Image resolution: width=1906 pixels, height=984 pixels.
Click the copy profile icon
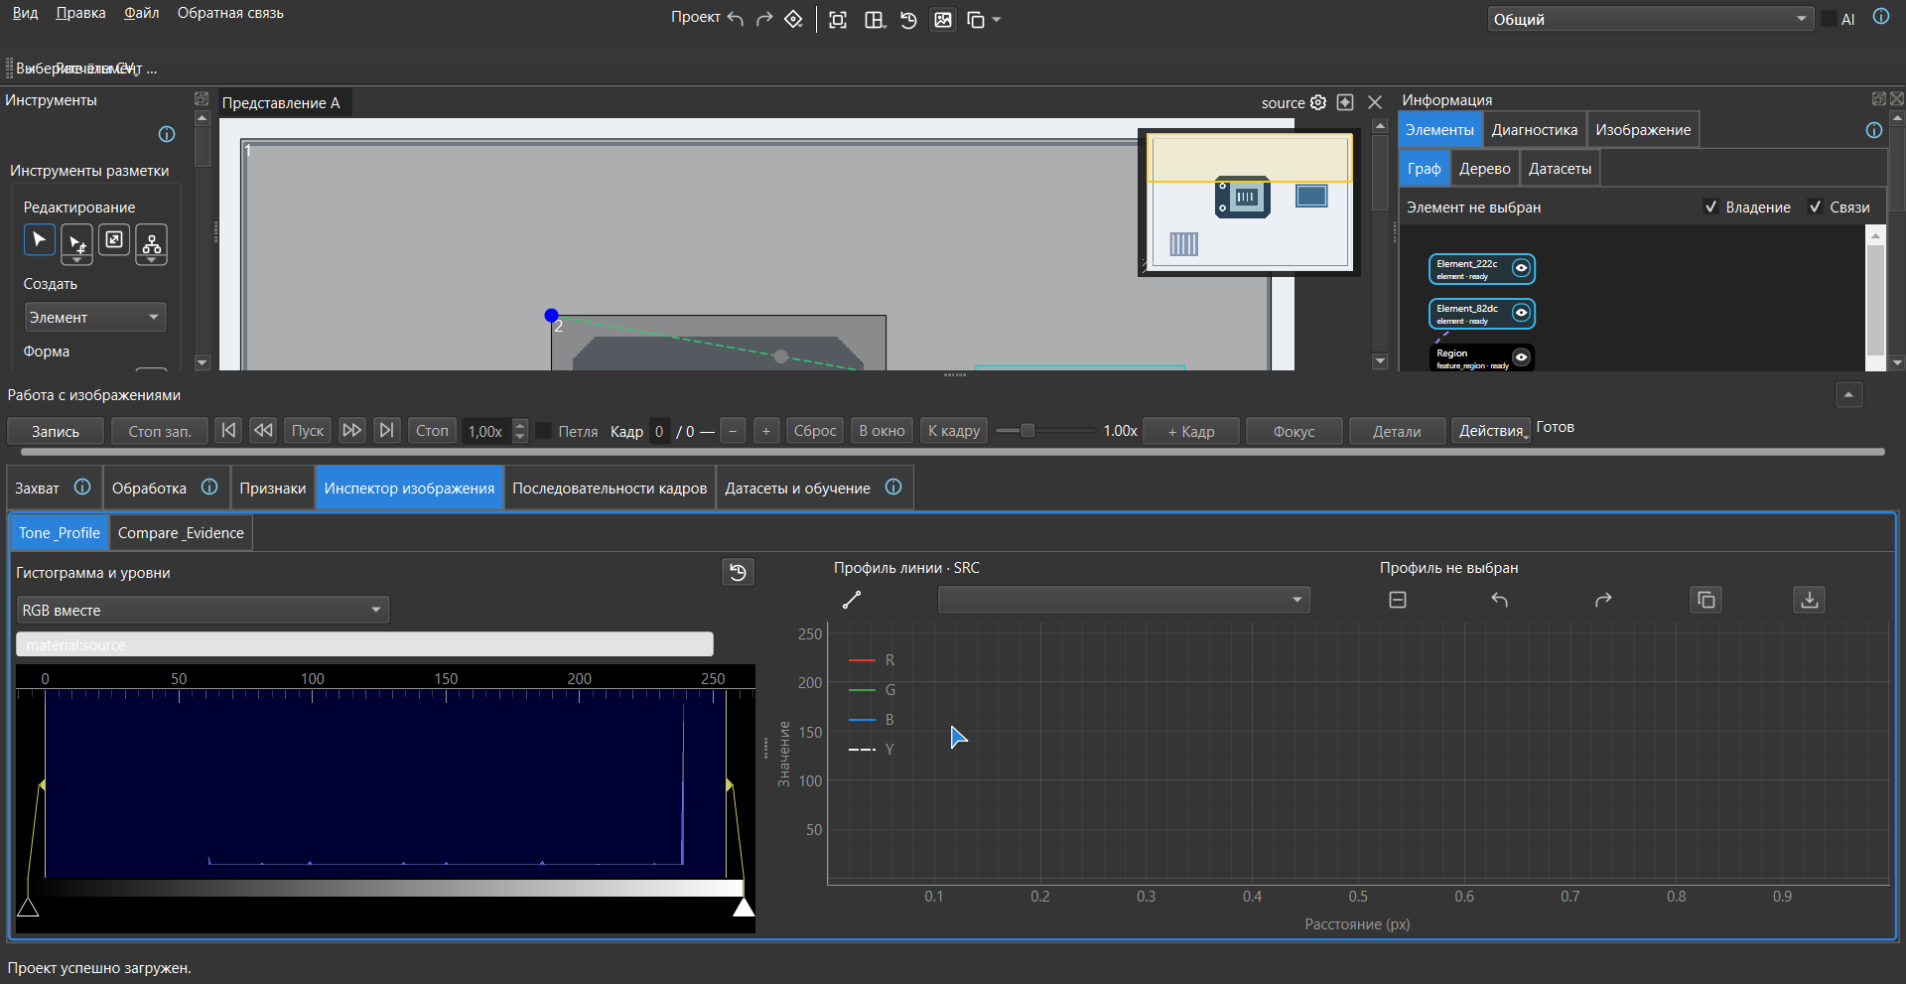[1705, 600]
